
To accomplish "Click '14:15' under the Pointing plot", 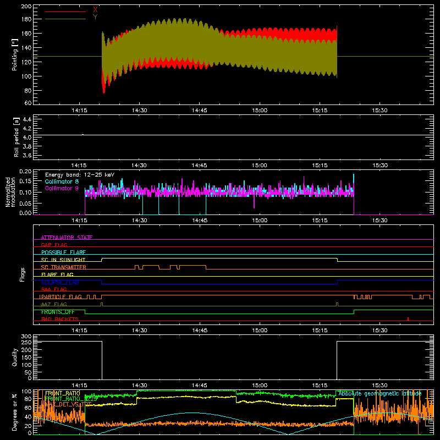I will [x=79, y=111].
